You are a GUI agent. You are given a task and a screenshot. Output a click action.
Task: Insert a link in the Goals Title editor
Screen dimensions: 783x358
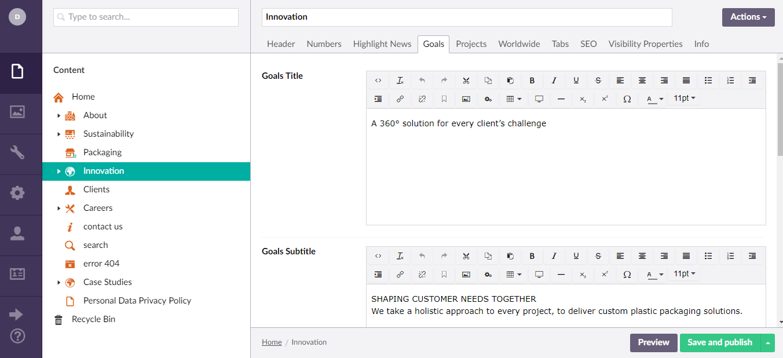click(x=400, y=98)
